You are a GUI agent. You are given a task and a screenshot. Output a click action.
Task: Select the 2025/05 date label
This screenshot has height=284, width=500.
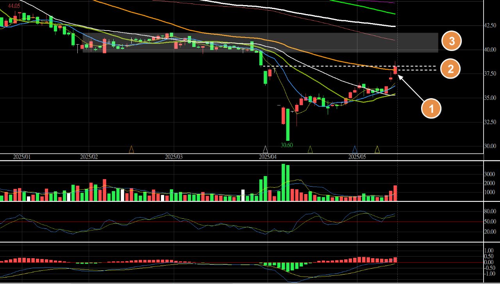click(357, 157)
